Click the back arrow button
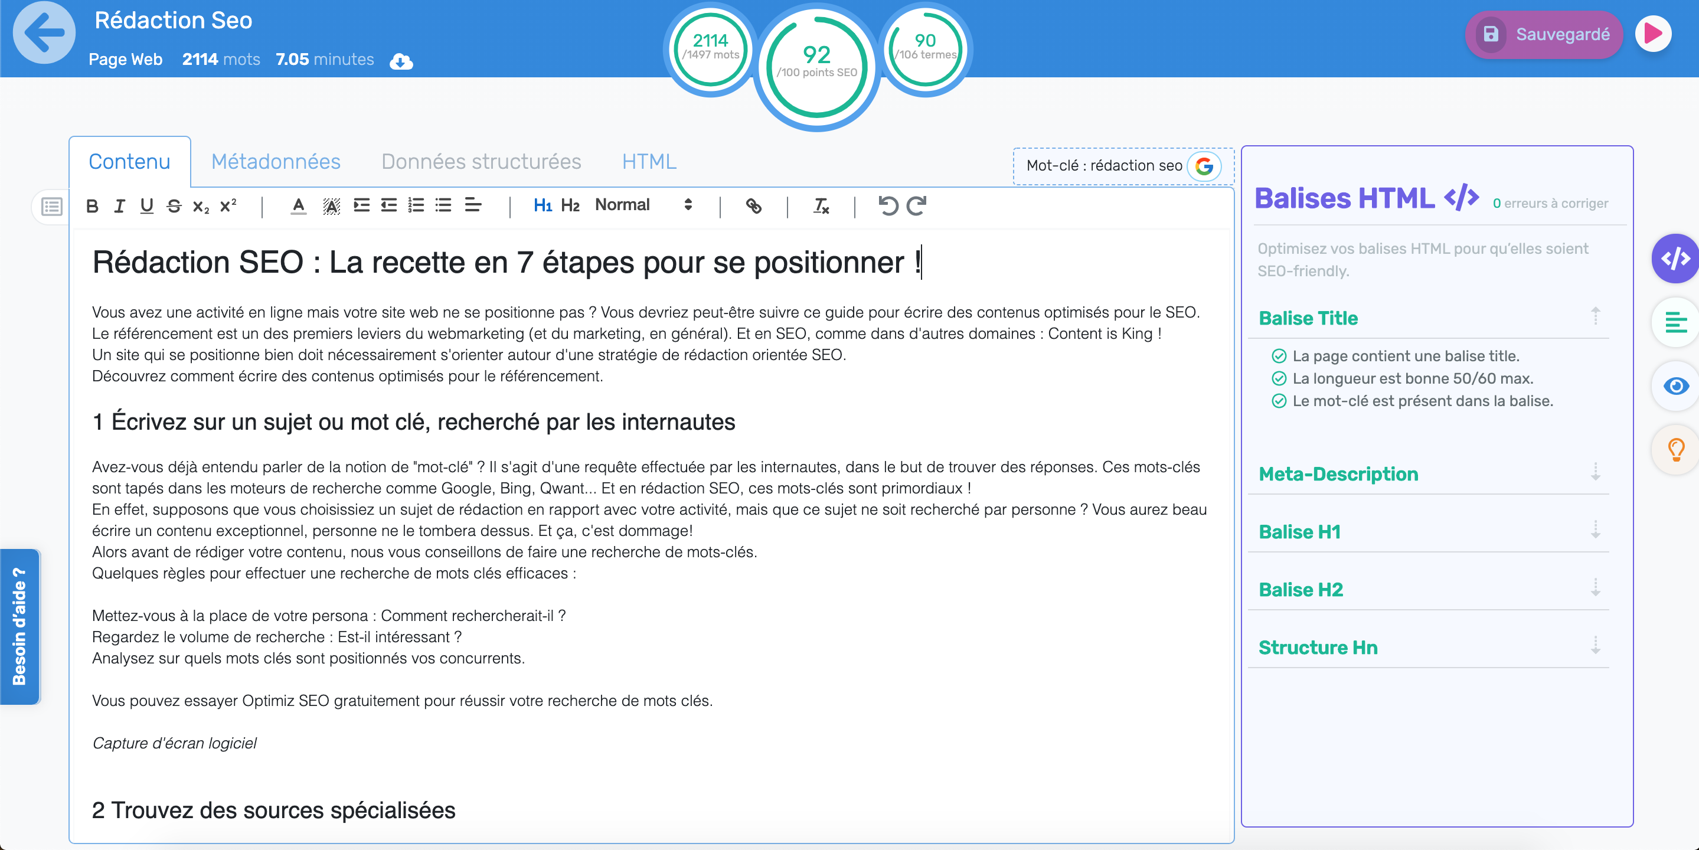 click(44, 33)
